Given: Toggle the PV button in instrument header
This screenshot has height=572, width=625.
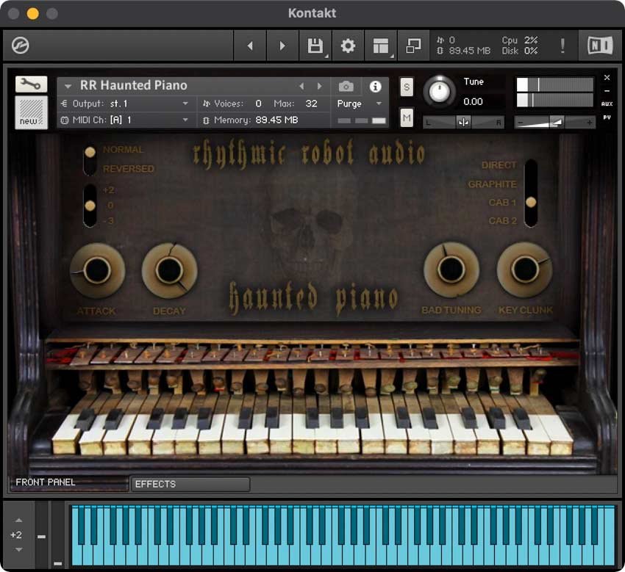Looking at the screenshot, I should click(x=607, y=117).
